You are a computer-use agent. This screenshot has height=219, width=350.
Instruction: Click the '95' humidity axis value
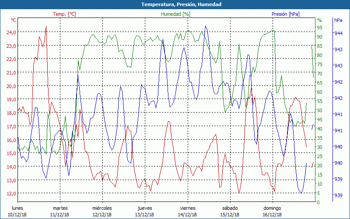point(320,28)
